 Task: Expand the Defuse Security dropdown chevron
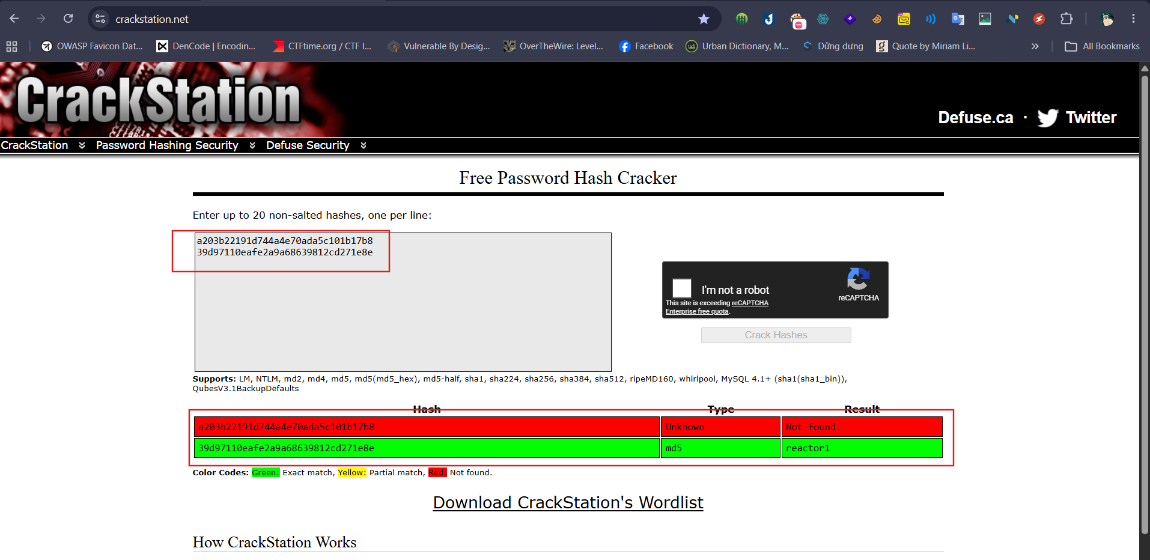(x=364, y=145)
